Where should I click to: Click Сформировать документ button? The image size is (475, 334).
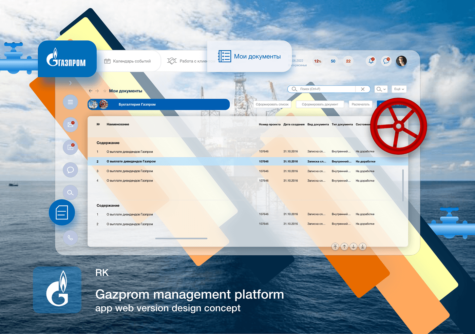pos(320,104)
